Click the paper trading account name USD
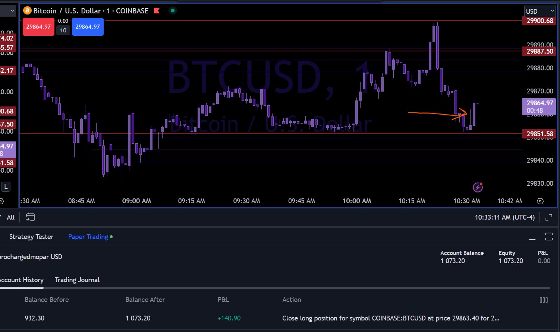This screenshot has width=560, height=332. (x=31, y=257)
